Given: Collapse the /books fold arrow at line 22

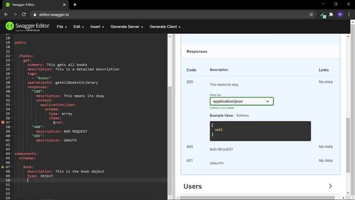Looking at the screenshot, I should (12, 56).
